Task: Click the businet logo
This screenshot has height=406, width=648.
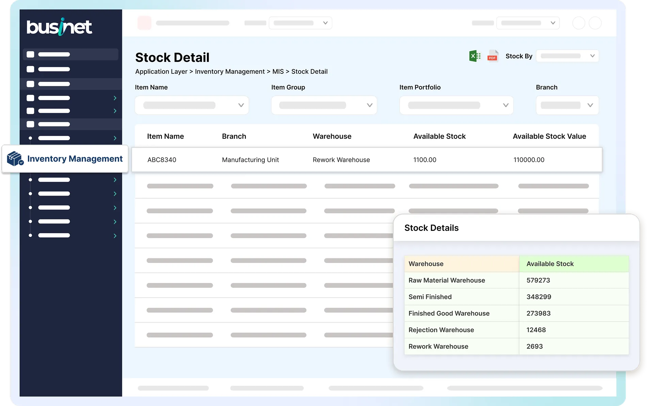Action: point(59,27)
